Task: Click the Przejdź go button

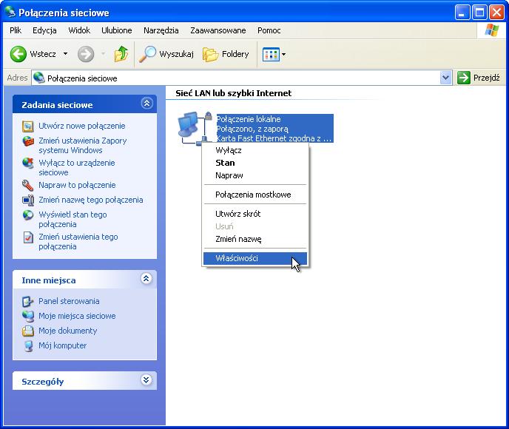Action: (x=479, y=78)
